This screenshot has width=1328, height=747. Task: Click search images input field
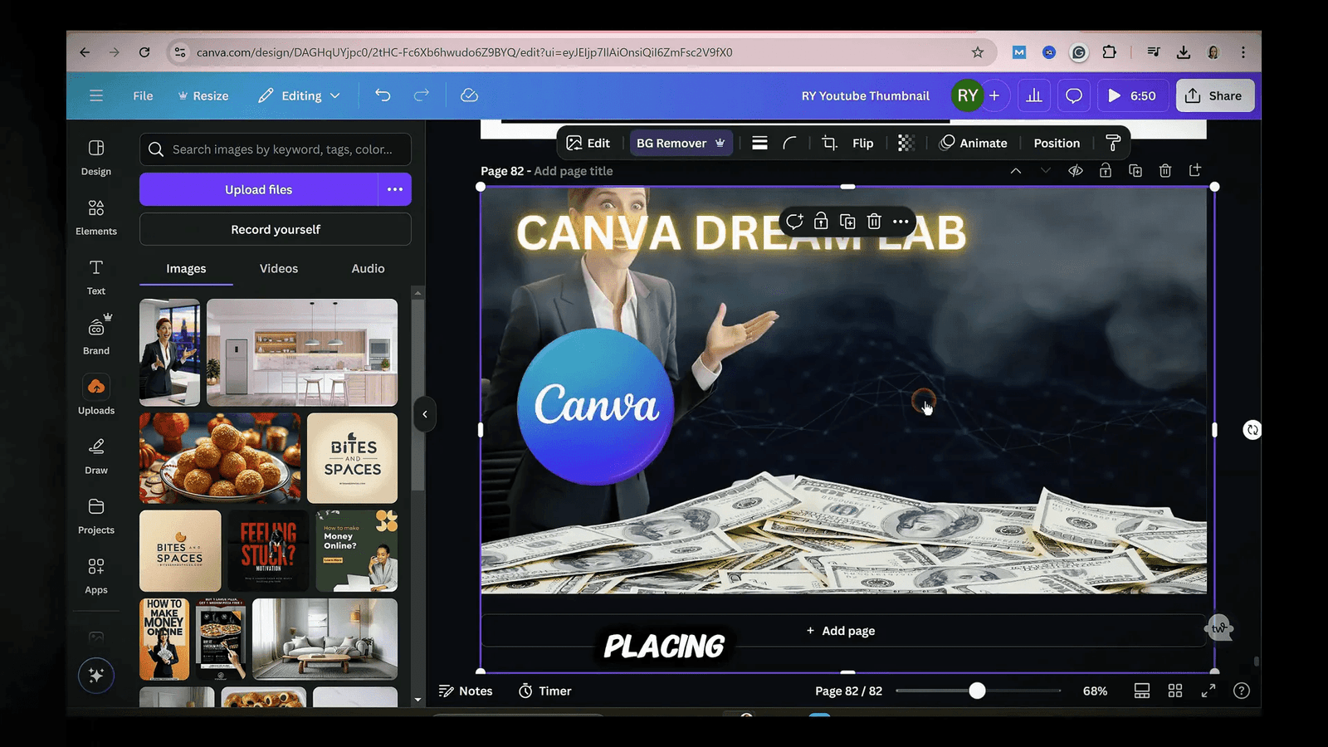click(x=276, y=149)
